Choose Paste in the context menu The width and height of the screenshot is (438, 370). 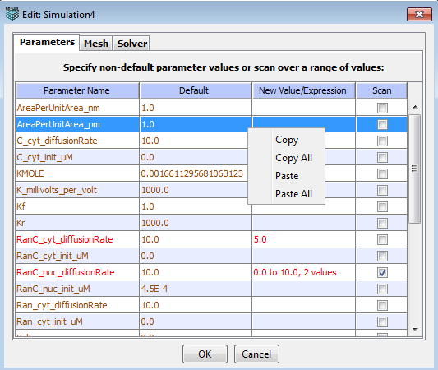(x=287, y=176)
